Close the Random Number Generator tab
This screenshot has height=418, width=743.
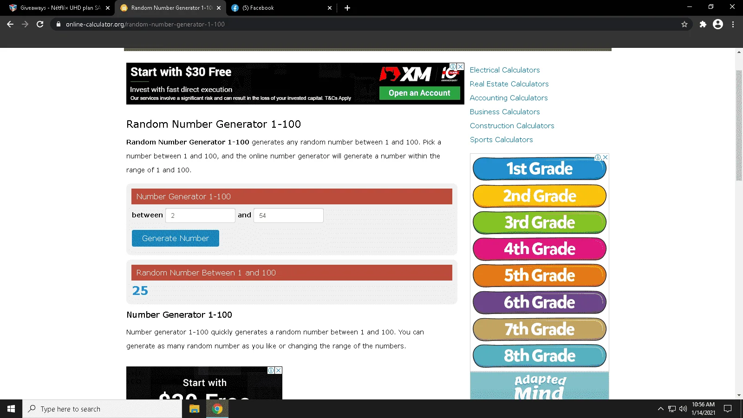(219, 8)
